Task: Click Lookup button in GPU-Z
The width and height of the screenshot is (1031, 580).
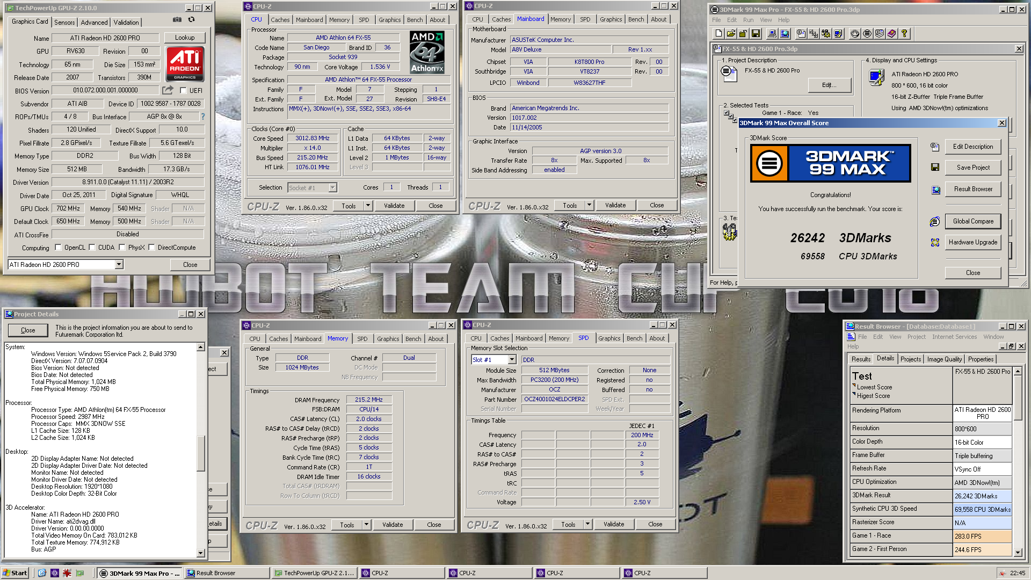Action: coord(185,38)
